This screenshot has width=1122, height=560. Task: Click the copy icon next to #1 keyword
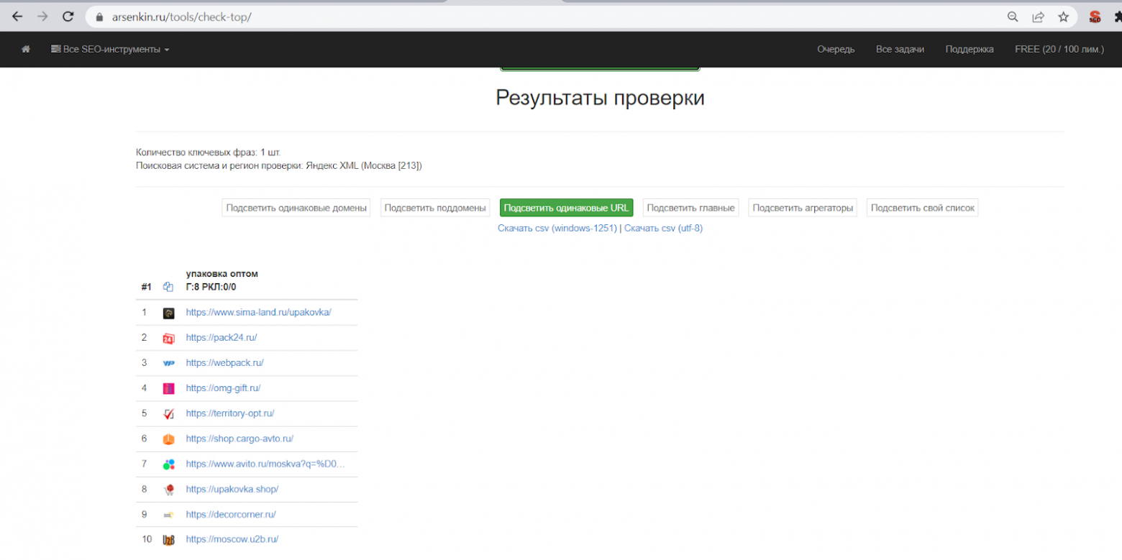(168, 286)
